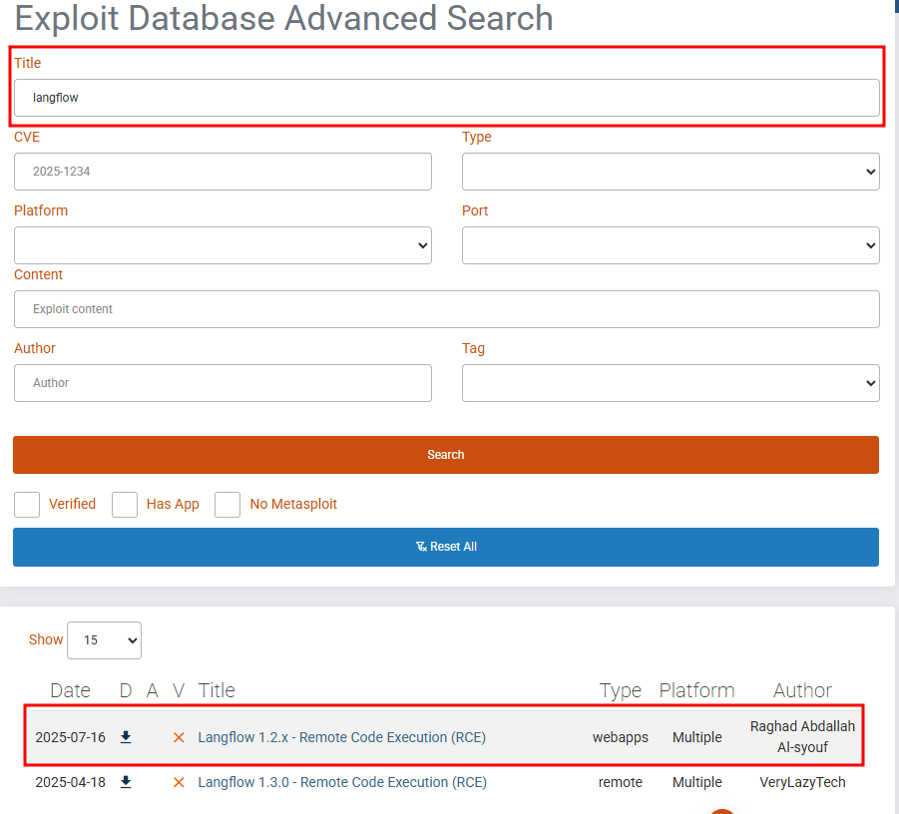Viewport: 899px width, 814px height.
Task: Click the Reset All button
Action: (x=445, y=547)
